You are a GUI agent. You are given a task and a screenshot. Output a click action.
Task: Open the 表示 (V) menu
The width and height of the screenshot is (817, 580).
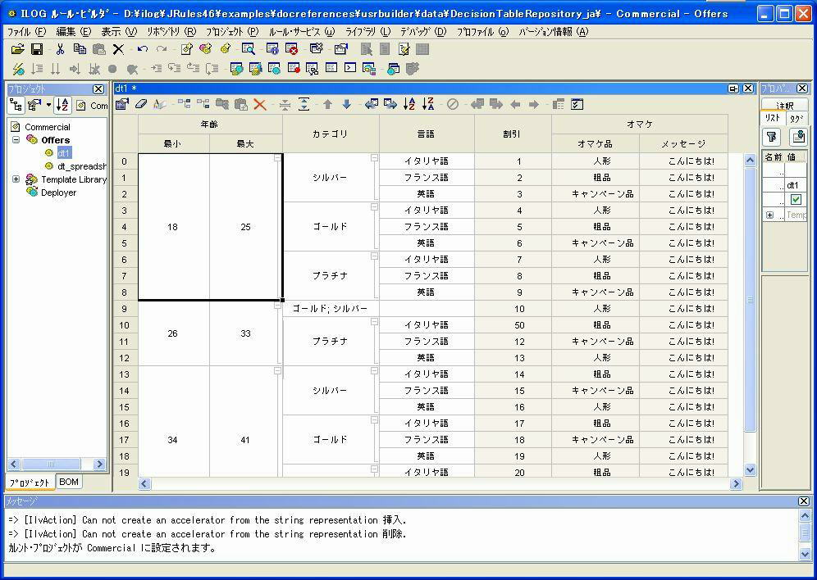tap(118, 32)
